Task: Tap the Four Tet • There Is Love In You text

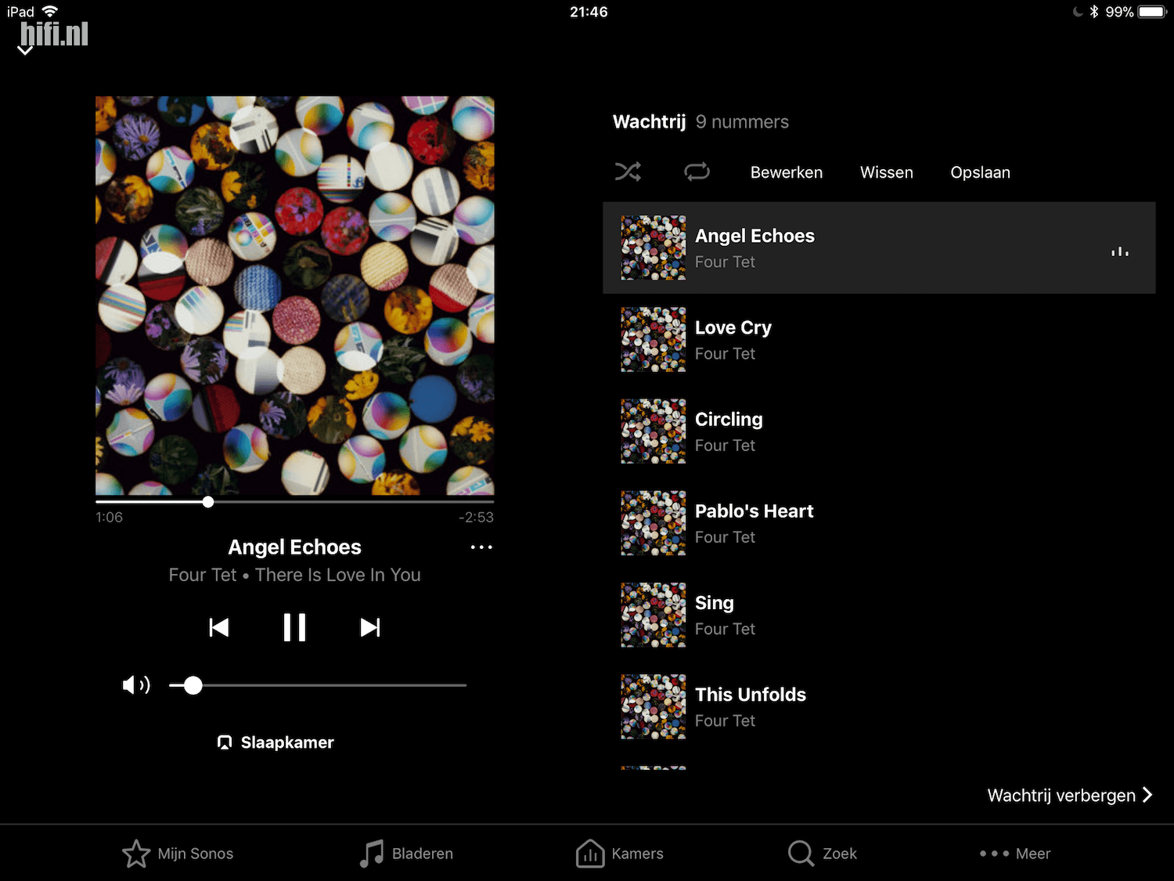Action: [x=294, y=575]
